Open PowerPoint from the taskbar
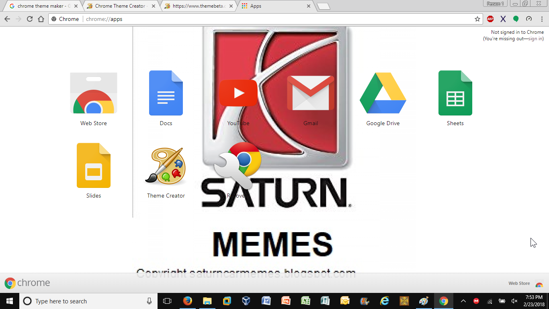 tap(286, 301)
